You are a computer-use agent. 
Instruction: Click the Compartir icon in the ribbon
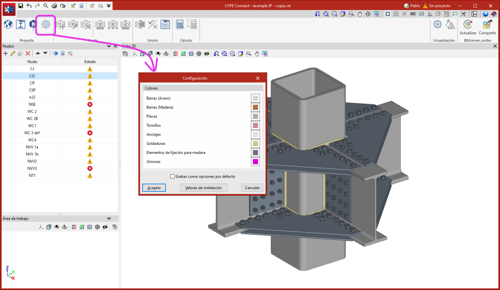coord(487,25)
